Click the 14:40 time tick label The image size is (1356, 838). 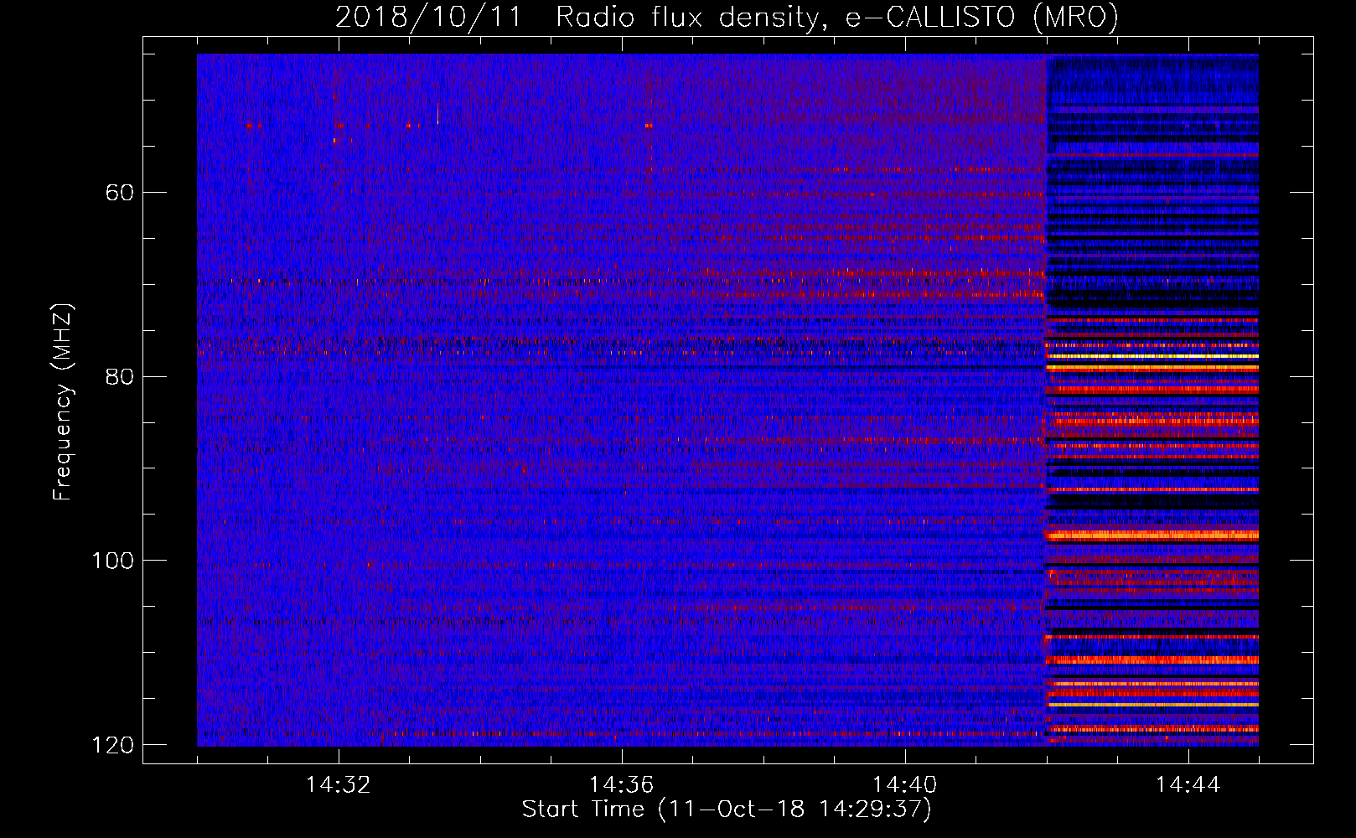(x=904, y=785)
